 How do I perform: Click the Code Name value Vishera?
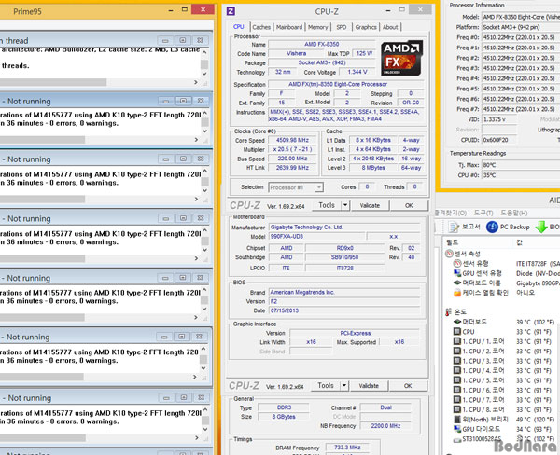tap(296, 53)
